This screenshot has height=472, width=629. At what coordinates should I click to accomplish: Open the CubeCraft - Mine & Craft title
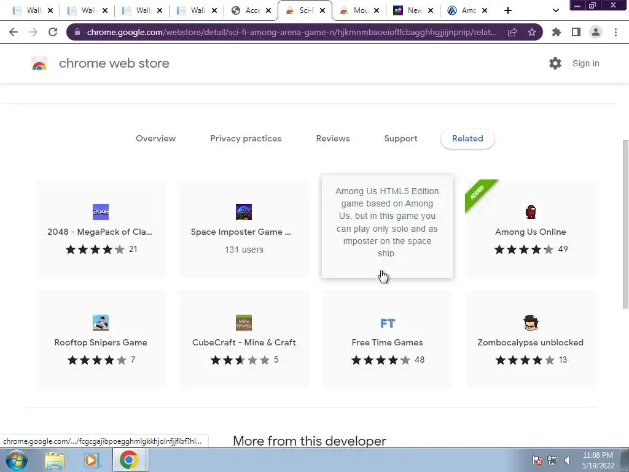pos(244,342)
